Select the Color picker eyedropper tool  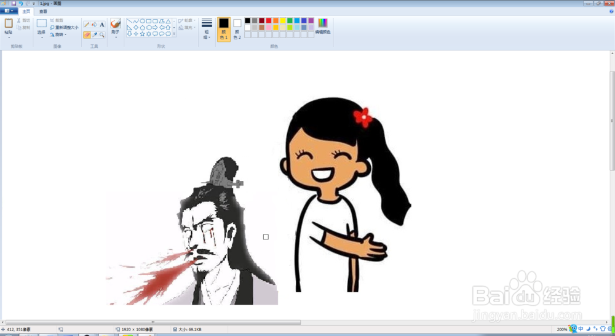coord(95,35)
